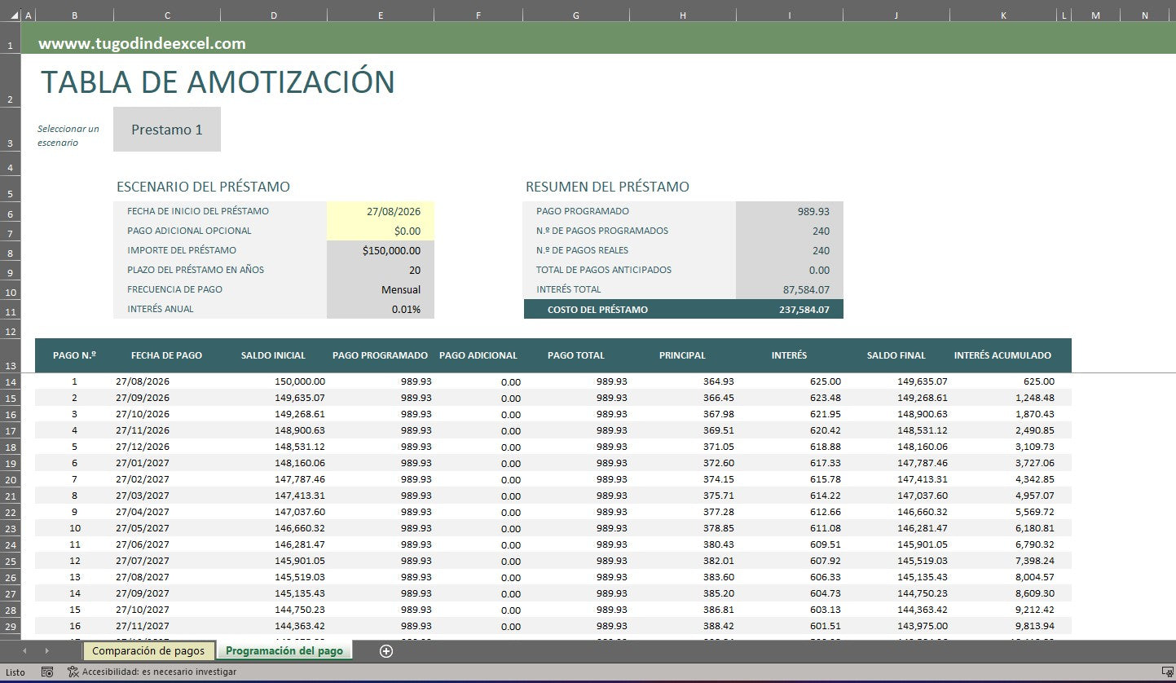Screen dimensions: 1176x683
Task: Select INTERÉS TOTAL value 87,584.07
Action: pyautogui.click(x=790, y=289)
